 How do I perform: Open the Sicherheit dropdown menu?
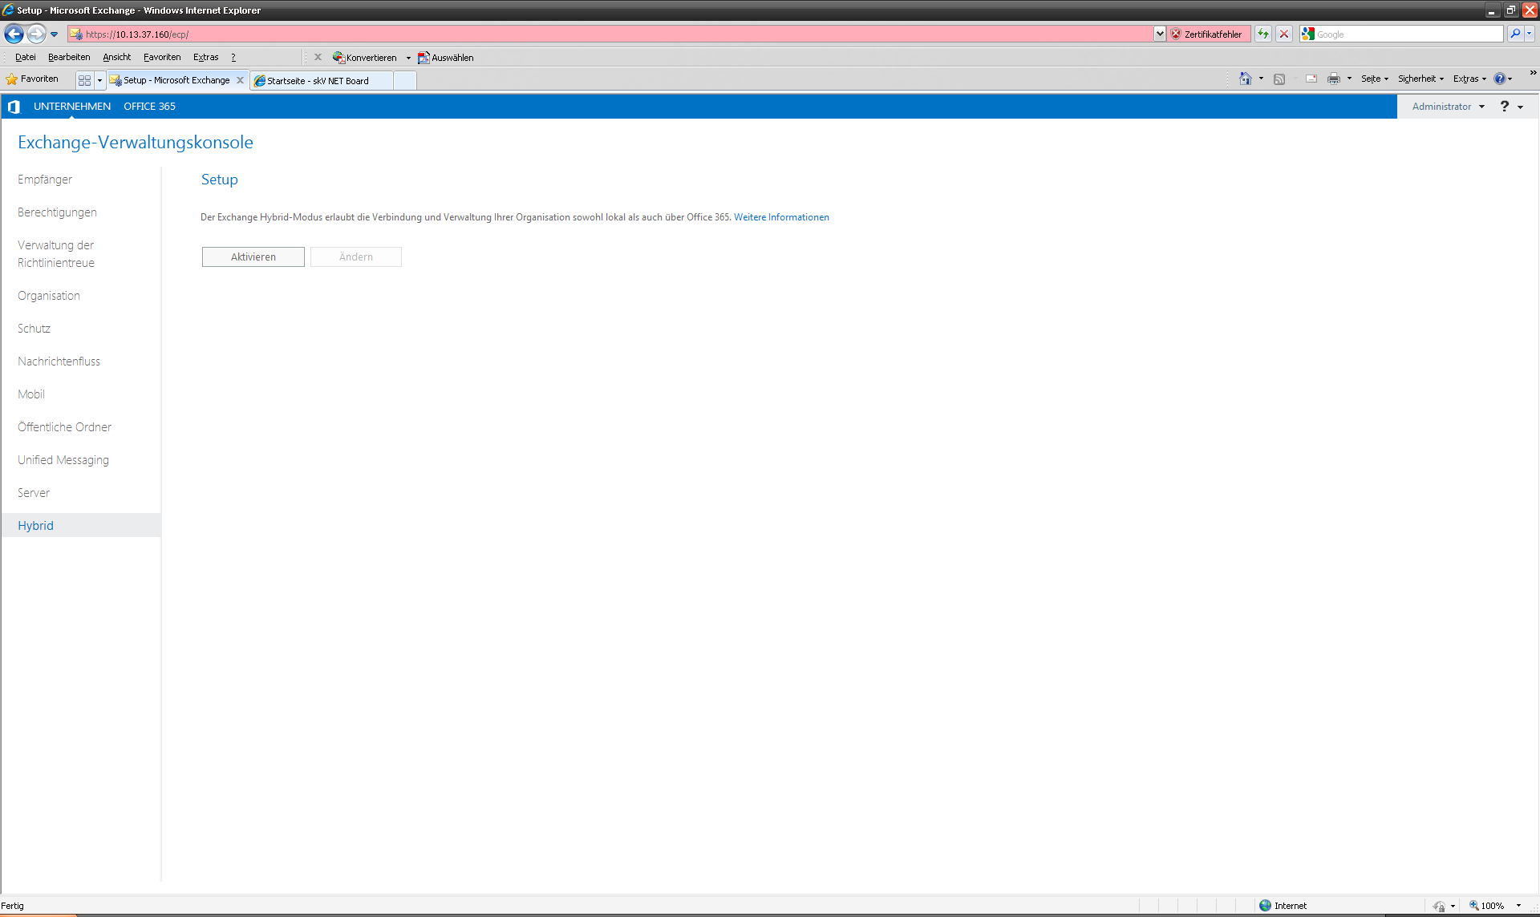click(1420, 79)
